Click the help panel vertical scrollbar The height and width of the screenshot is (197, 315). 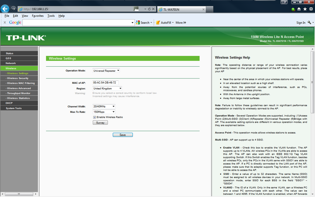coord(312,82)
